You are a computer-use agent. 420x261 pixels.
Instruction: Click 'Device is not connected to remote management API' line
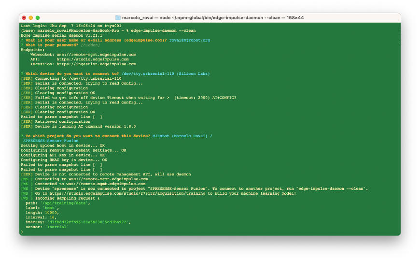pos(106,174)
